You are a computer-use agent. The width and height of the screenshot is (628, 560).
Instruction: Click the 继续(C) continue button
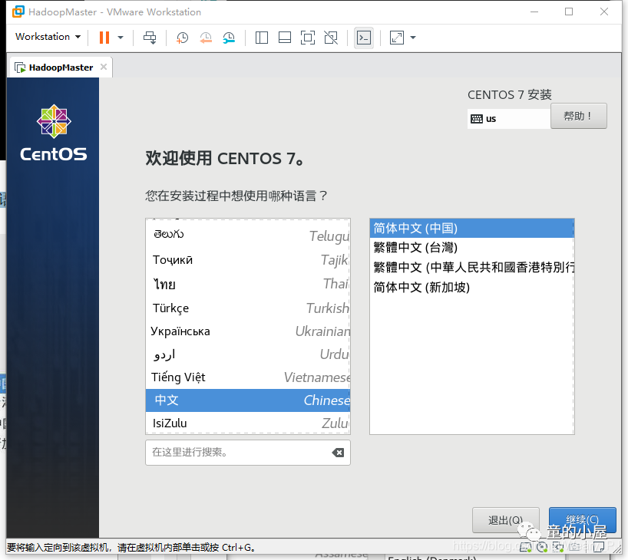[582, 520]
